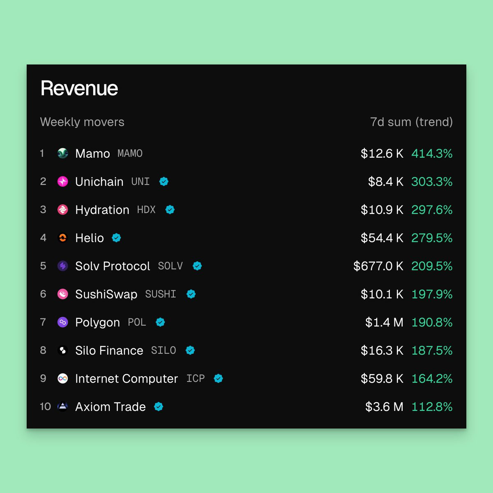Open the Helio project name
493x493 pixels.
tap(90, 238)
